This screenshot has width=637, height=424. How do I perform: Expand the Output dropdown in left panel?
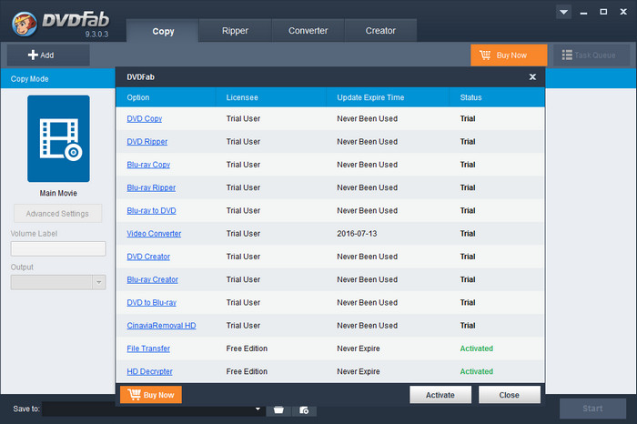(99, 282)
